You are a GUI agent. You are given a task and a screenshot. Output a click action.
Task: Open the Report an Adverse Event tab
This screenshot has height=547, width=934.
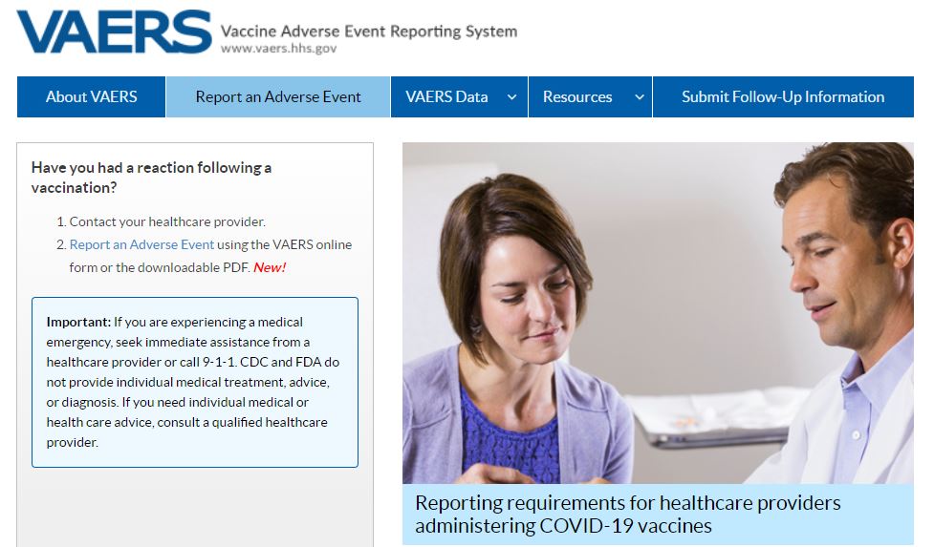point(278,97)
